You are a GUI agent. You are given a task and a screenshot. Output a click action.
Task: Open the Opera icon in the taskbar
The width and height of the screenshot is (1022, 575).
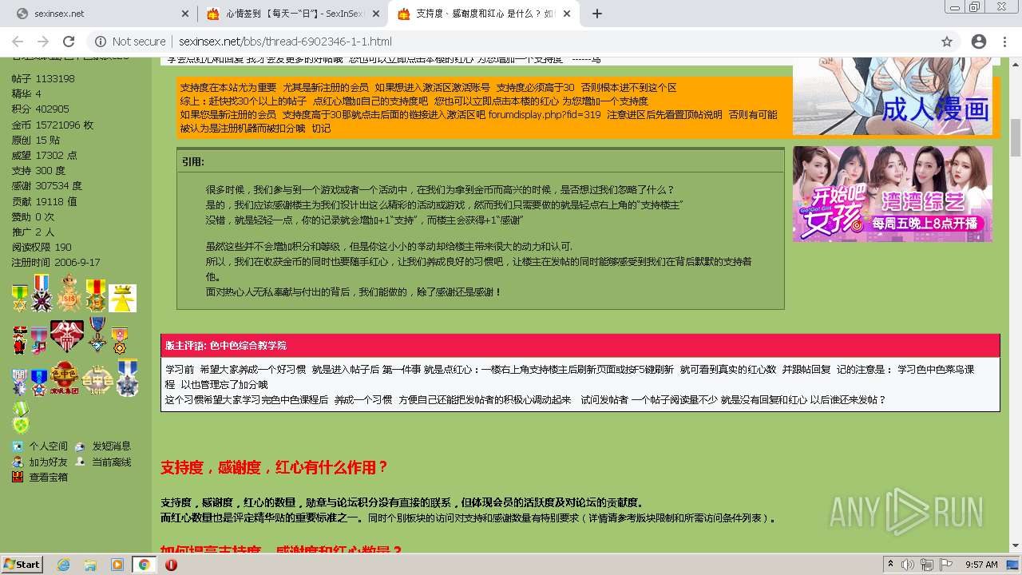171,565
